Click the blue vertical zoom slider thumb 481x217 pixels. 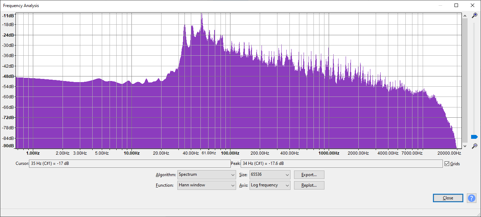[x=474, y=137]
